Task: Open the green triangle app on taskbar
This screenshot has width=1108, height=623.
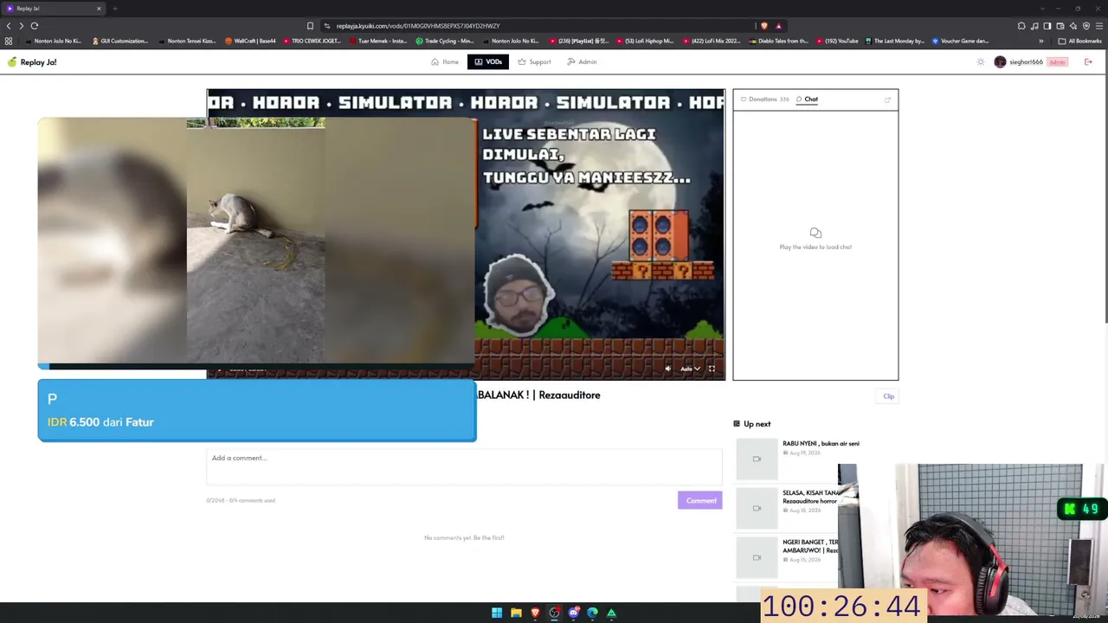Action: (x=611, y=613)
